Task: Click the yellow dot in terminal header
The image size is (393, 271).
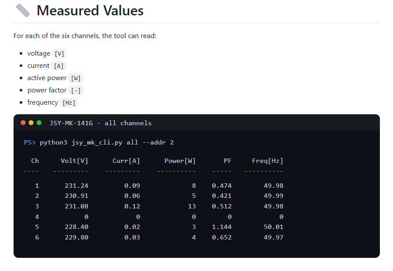Action: coord(31,123)
